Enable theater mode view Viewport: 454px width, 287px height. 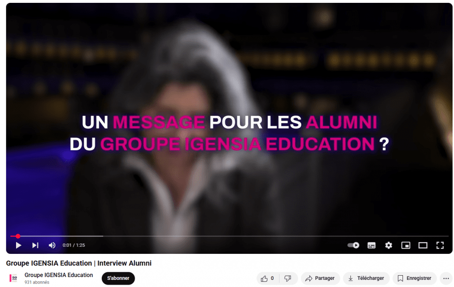click(x=423, y=245)
